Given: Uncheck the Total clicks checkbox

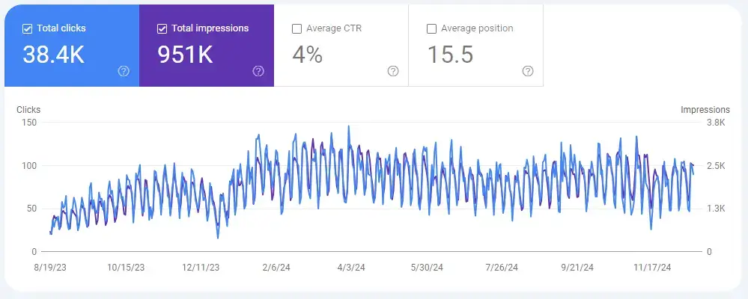Looking at the screenshot, I should (x=27, y=28).
